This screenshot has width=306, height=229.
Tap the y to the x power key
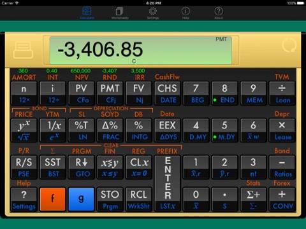24,130
